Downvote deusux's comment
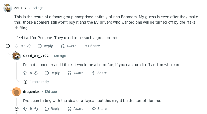This screenshot has width=207, height=114. 30,46
